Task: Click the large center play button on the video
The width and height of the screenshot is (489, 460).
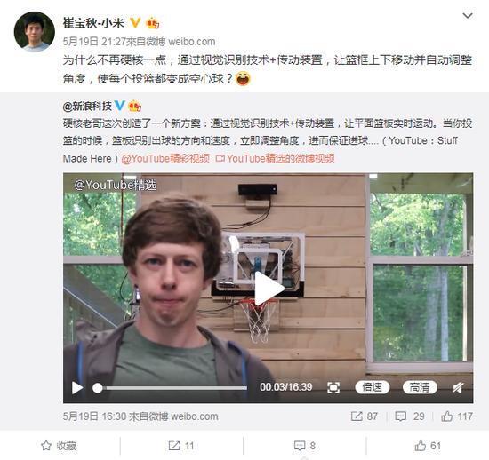Action: click(269, 289)
